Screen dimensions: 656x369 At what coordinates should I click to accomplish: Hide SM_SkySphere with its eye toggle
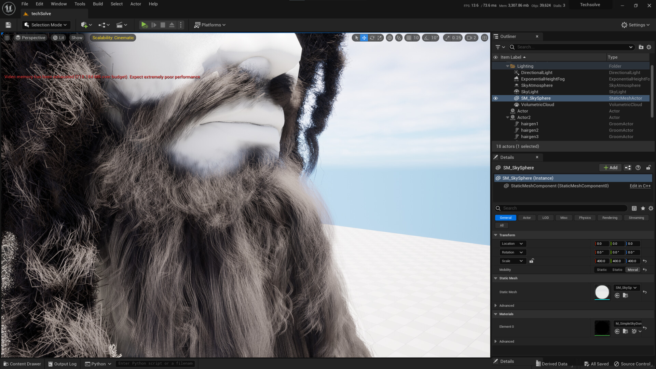pyautogui.click(x=496, y=98)
